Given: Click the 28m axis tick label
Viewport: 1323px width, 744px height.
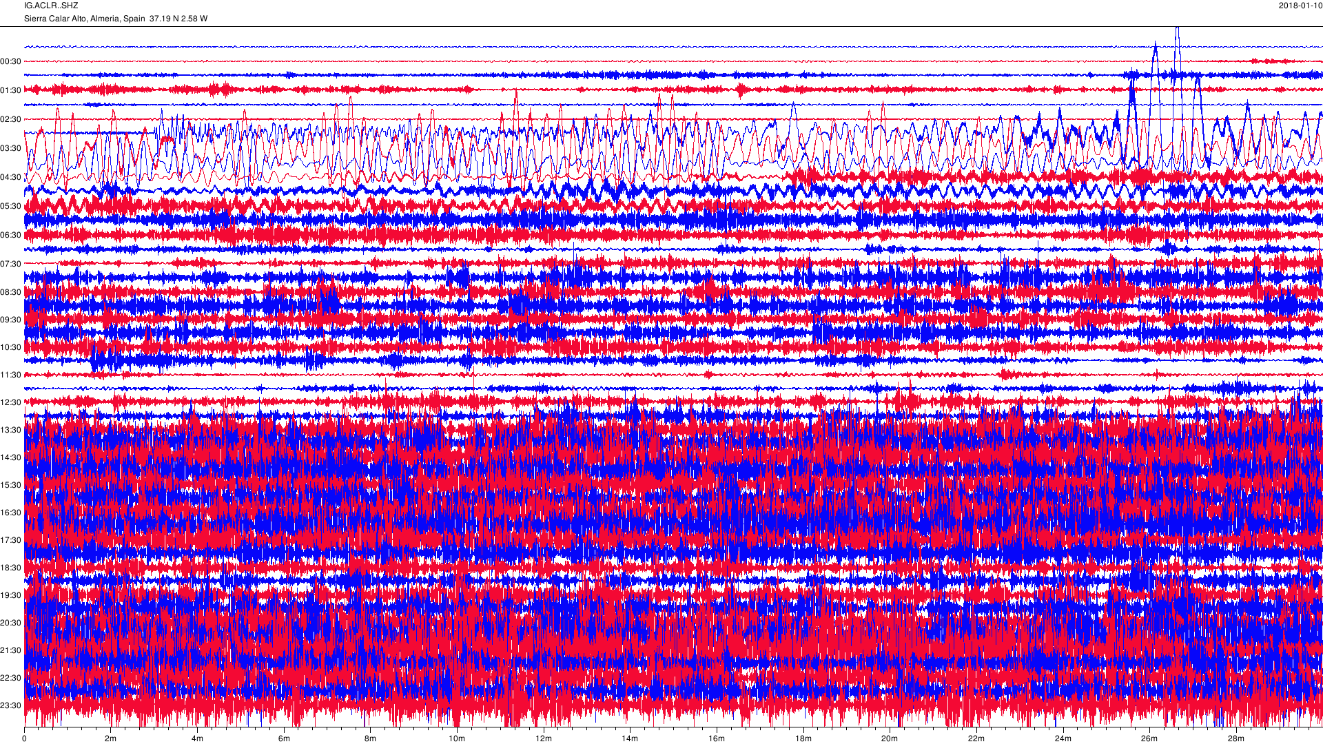Looking at the screenshot, I should pyautogui.click(x=1236, y=738).
